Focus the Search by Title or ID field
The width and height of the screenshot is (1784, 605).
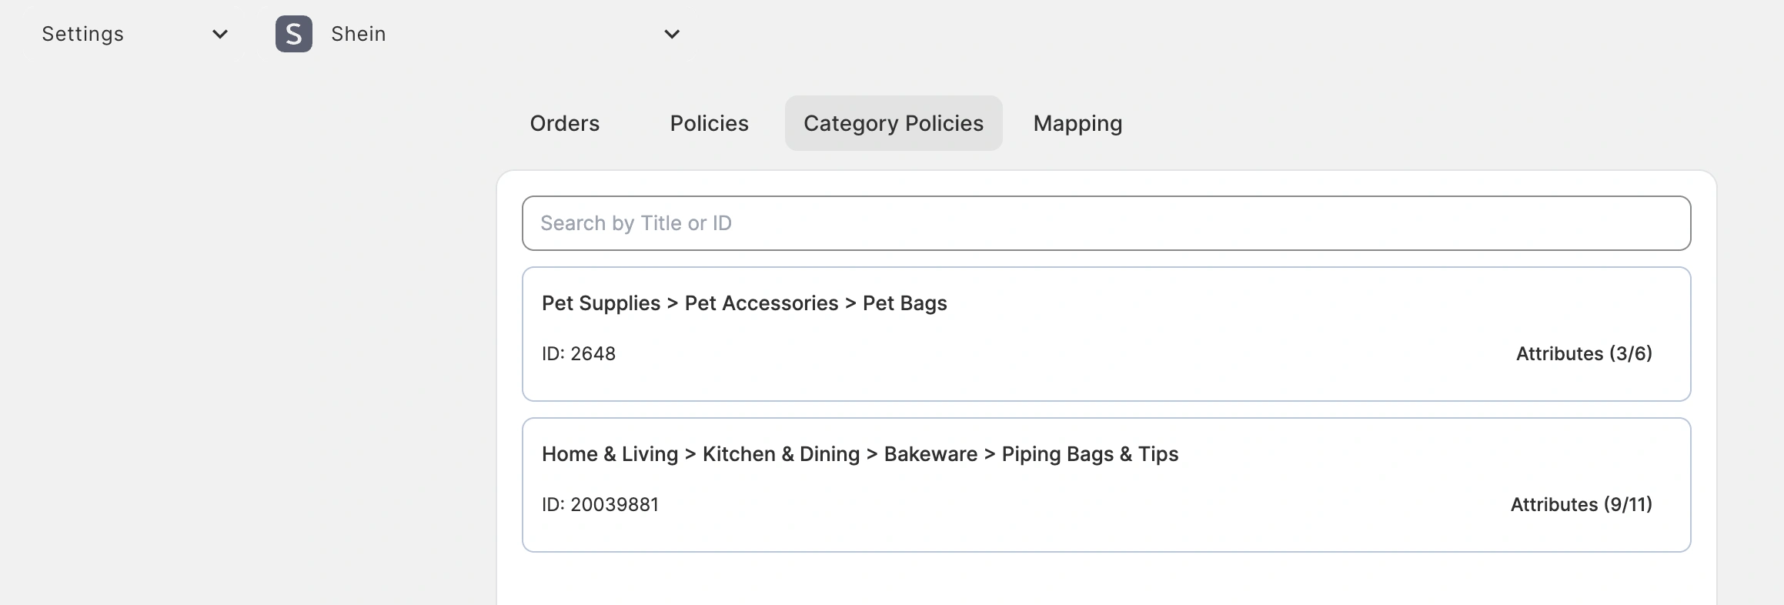(x=1106, y=223)
